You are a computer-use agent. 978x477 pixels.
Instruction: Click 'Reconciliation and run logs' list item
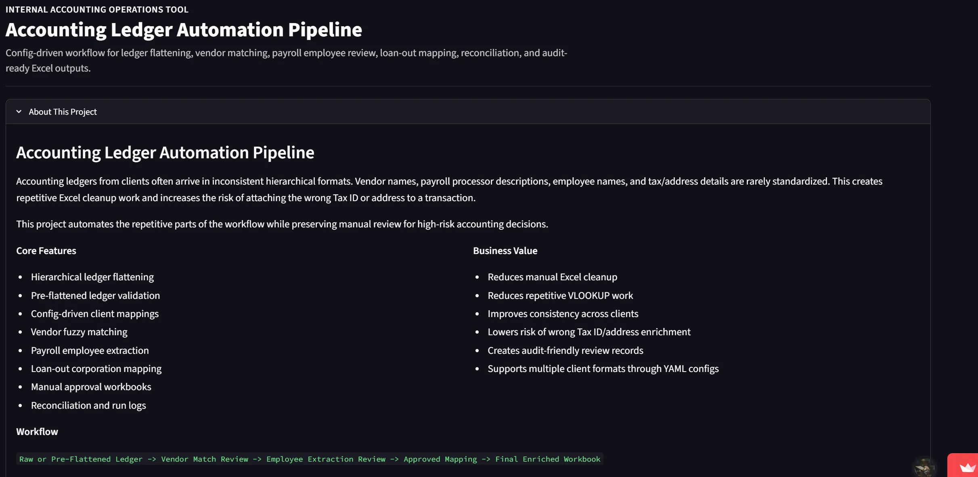click(x=88, y=405)
